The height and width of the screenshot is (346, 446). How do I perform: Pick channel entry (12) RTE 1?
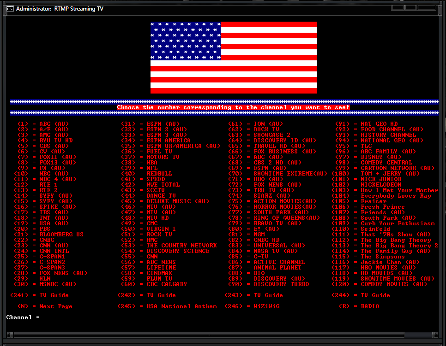point(36,185)
